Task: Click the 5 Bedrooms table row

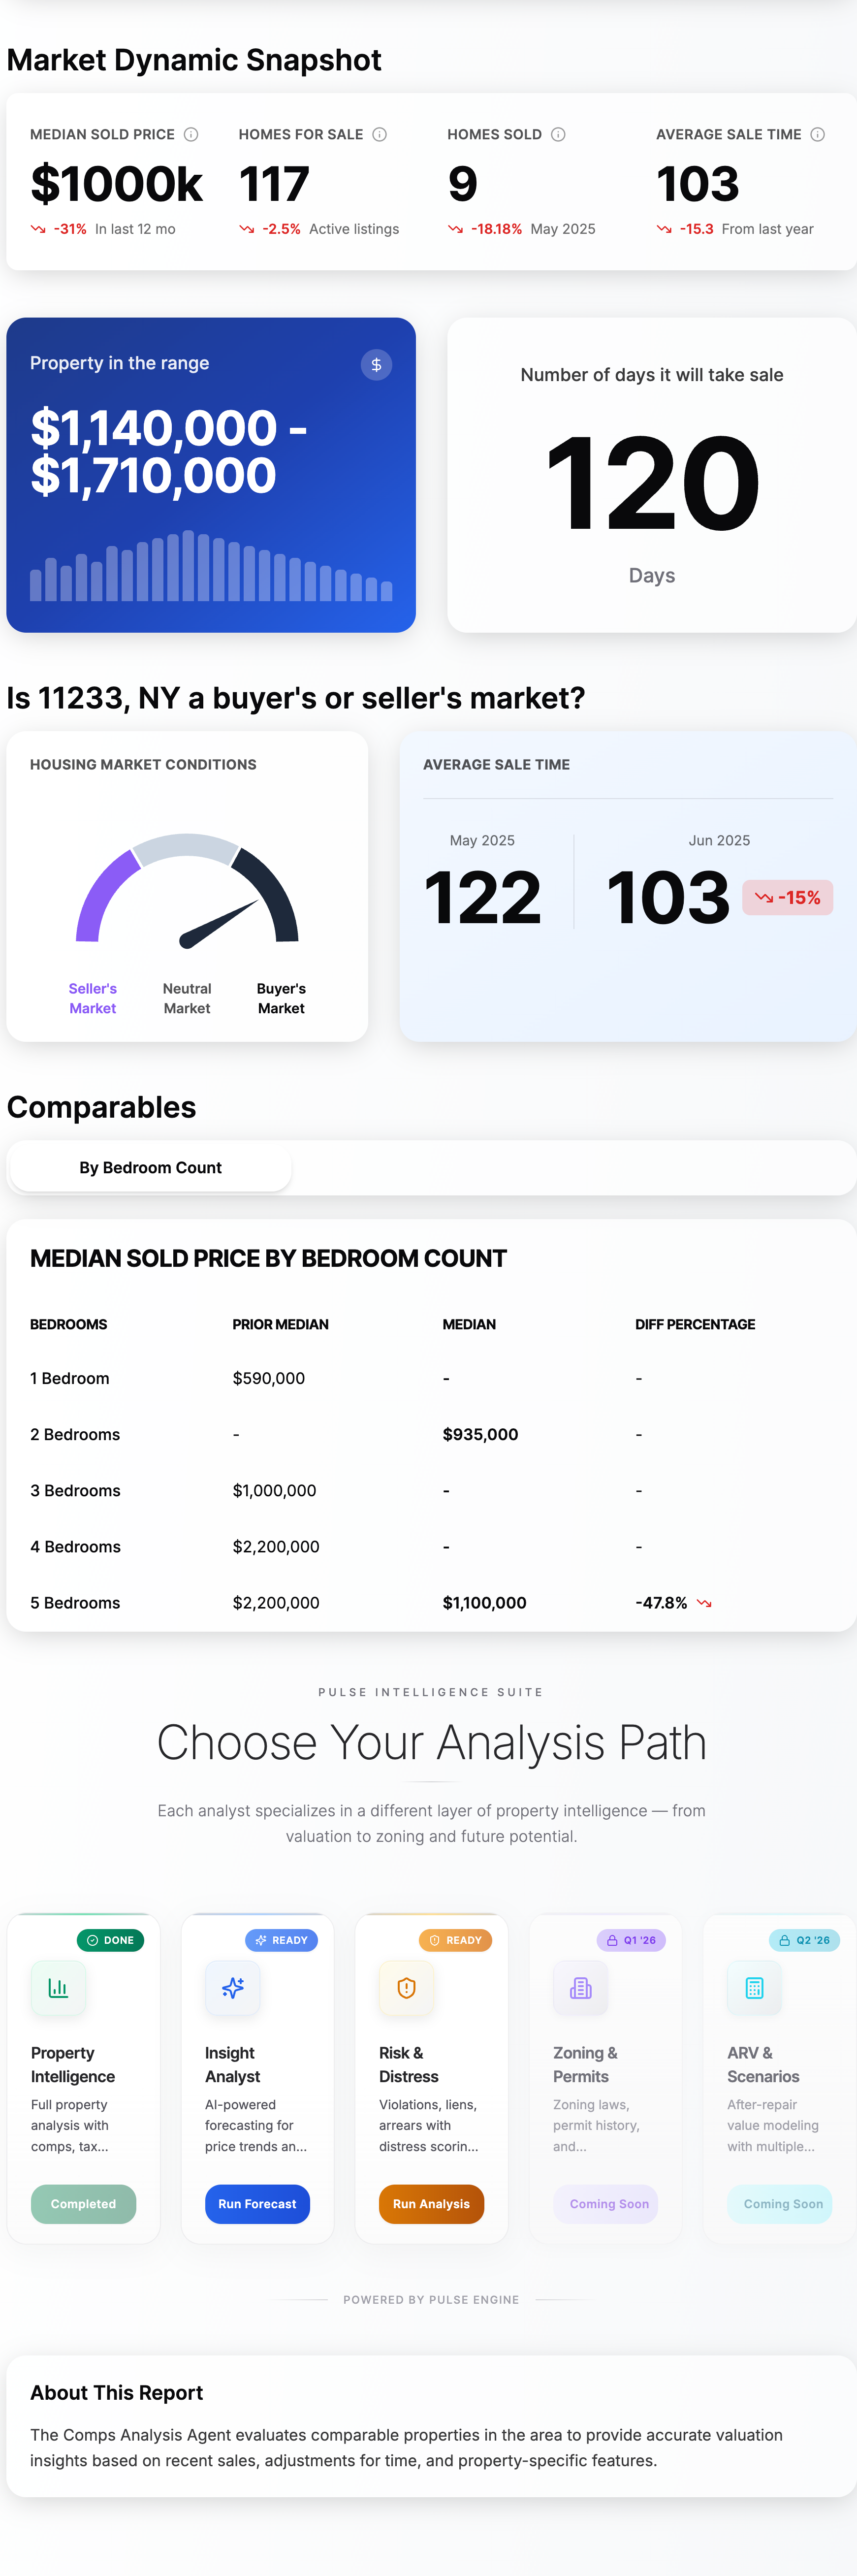Action: (430, 1603)
